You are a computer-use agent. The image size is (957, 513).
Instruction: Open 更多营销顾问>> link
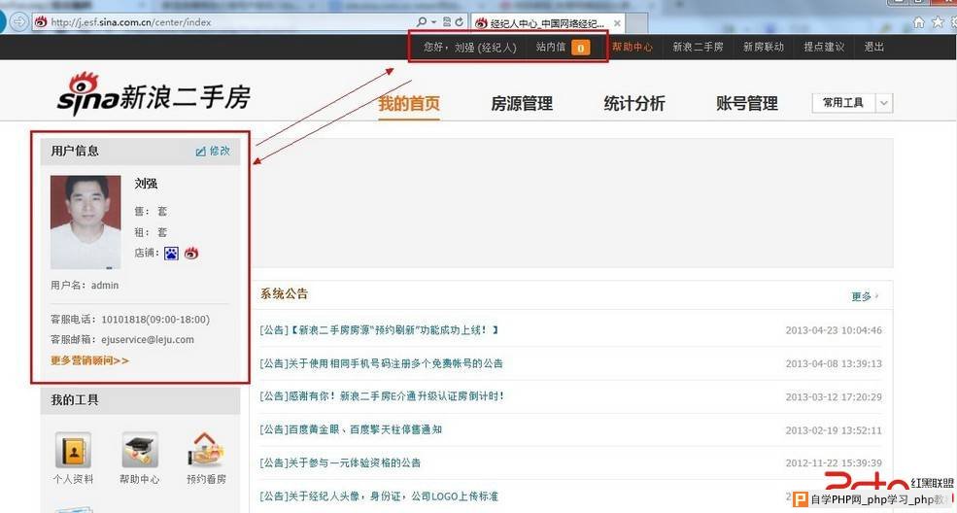pos(89,360)
